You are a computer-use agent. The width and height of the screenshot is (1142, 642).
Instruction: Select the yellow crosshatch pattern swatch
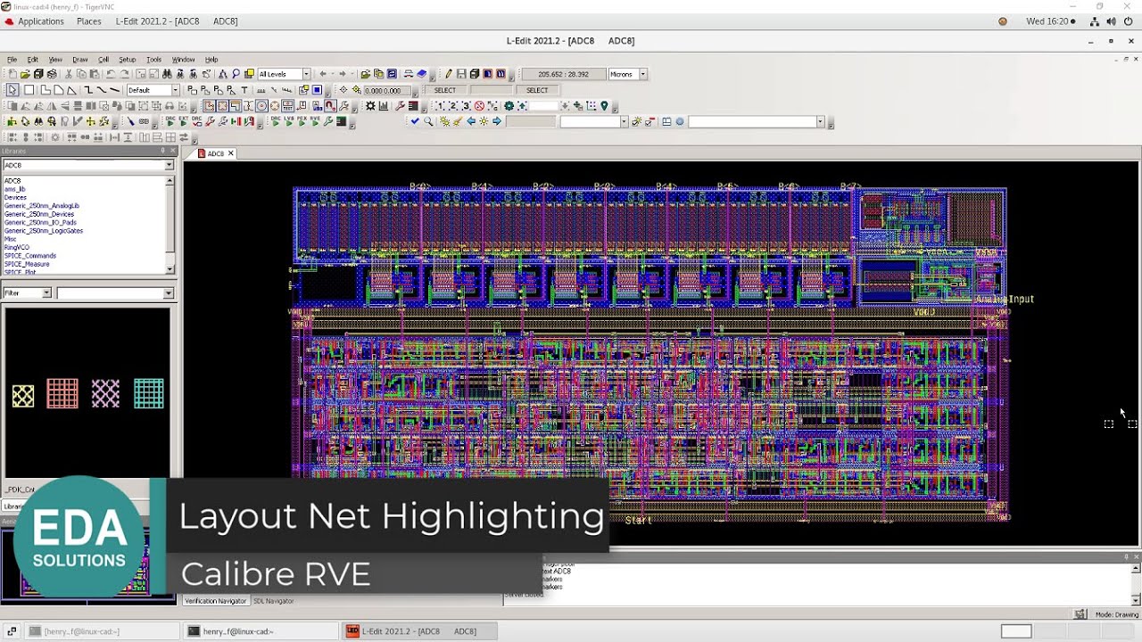pos(23,396)
